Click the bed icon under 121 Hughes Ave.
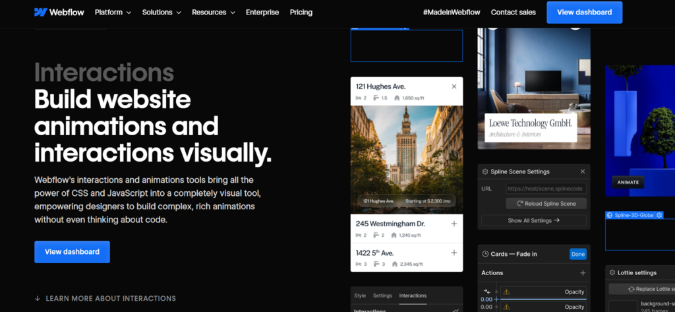The width and height of the screenshot is (675, 312). [358, 98]
